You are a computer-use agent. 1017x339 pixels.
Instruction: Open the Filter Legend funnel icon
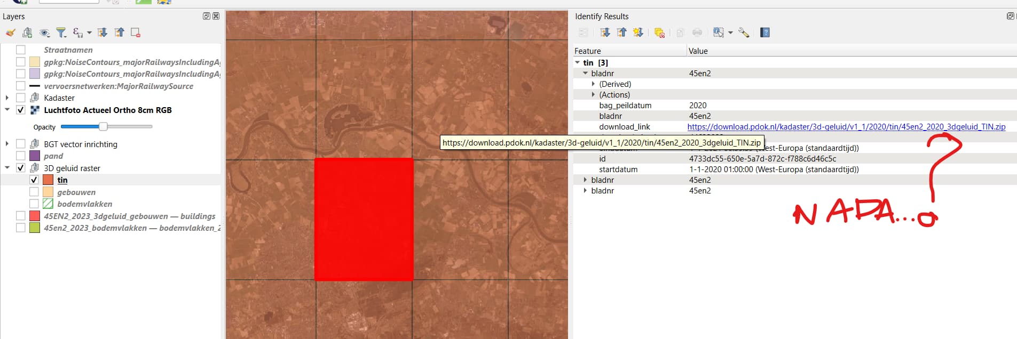(61, 33)
